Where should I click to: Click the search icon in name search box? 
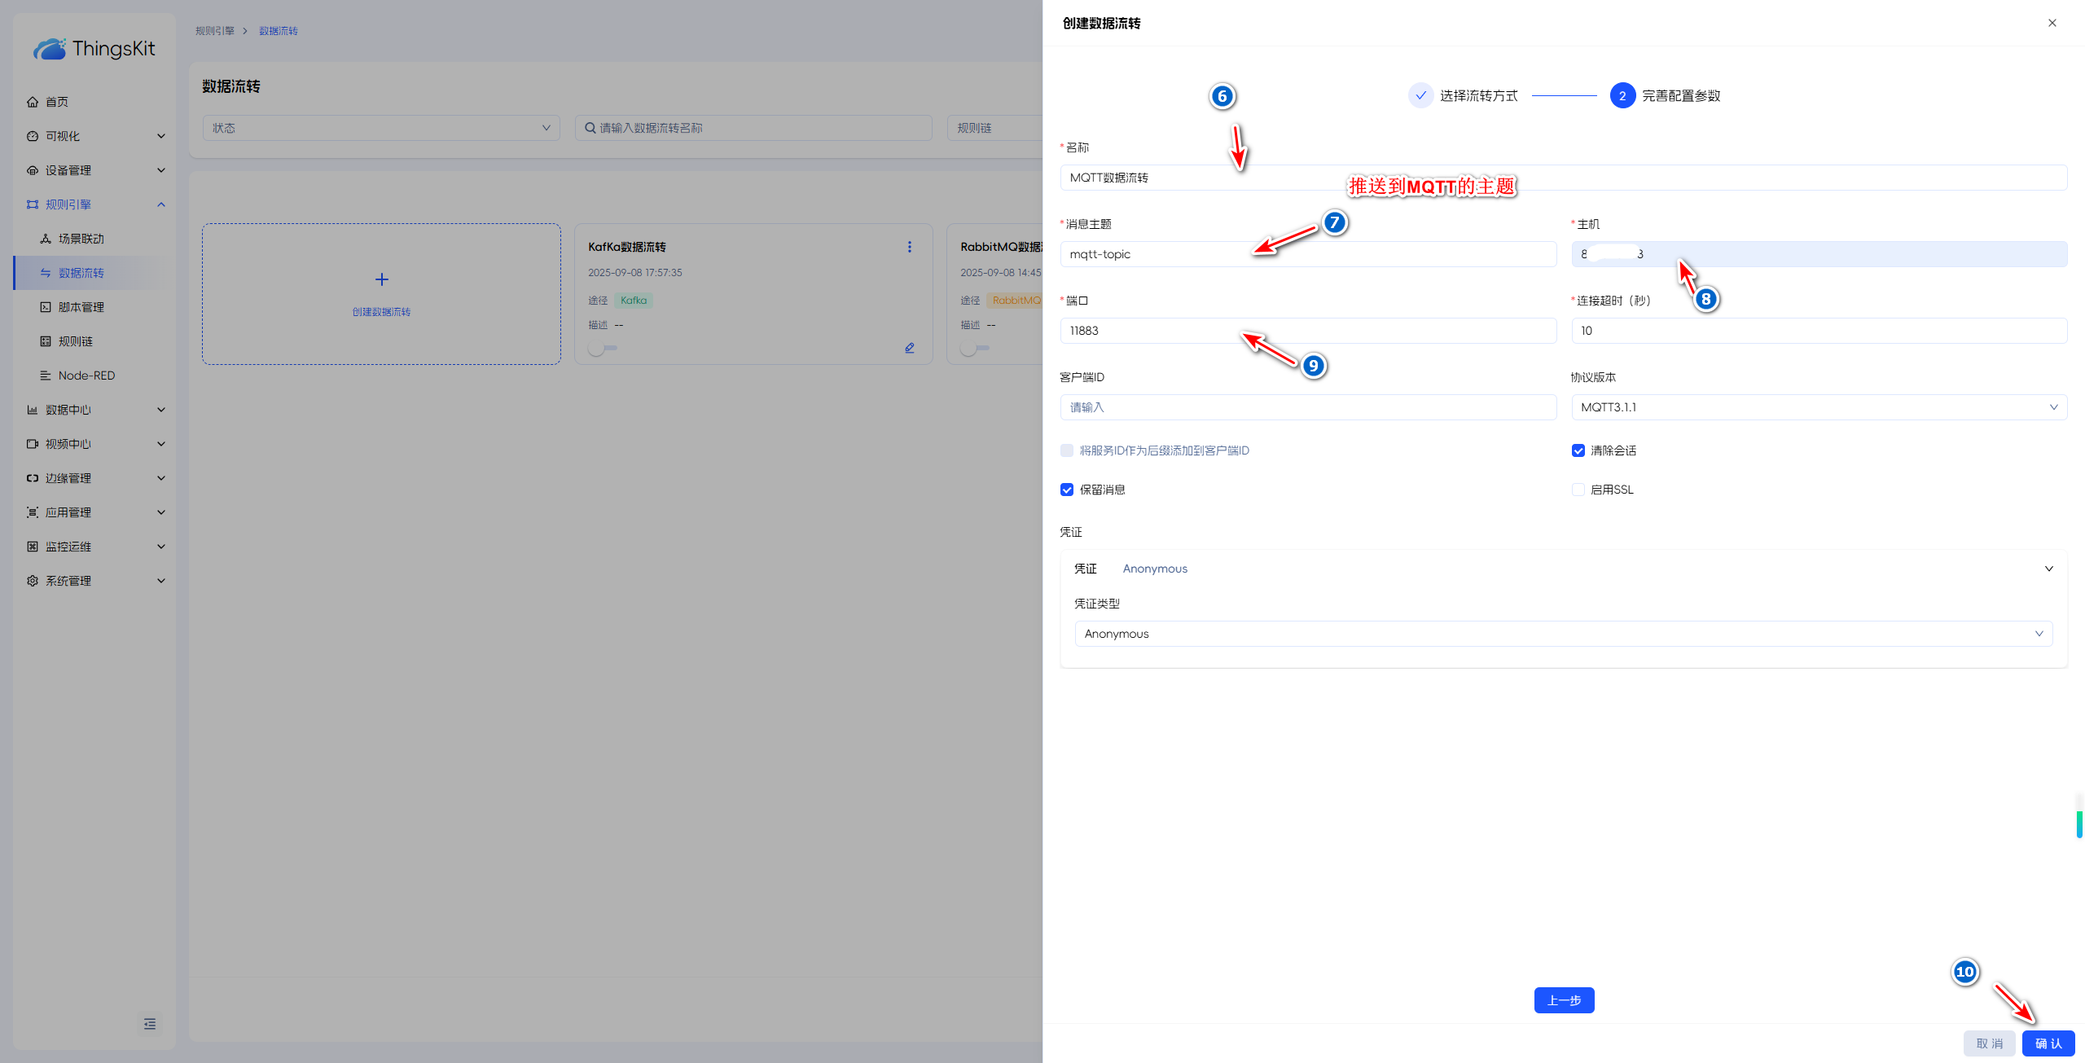pyautogui.click(x=590, y=128)
